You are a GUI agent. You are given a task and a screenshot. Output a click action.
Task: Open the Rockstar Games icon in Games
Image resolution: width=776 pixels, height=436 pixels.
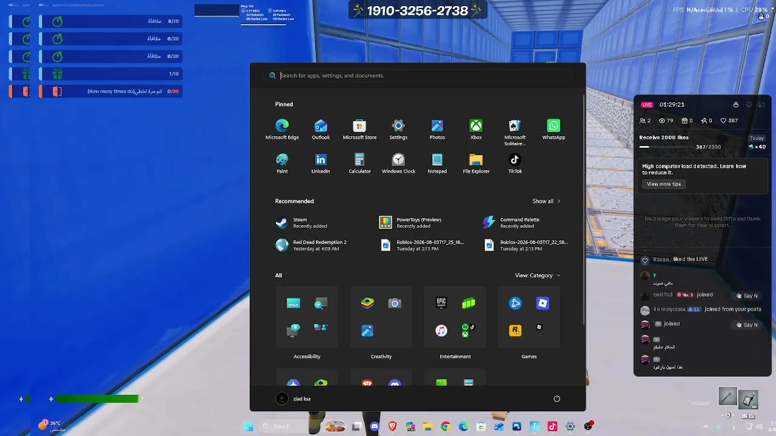pos(515,331)
